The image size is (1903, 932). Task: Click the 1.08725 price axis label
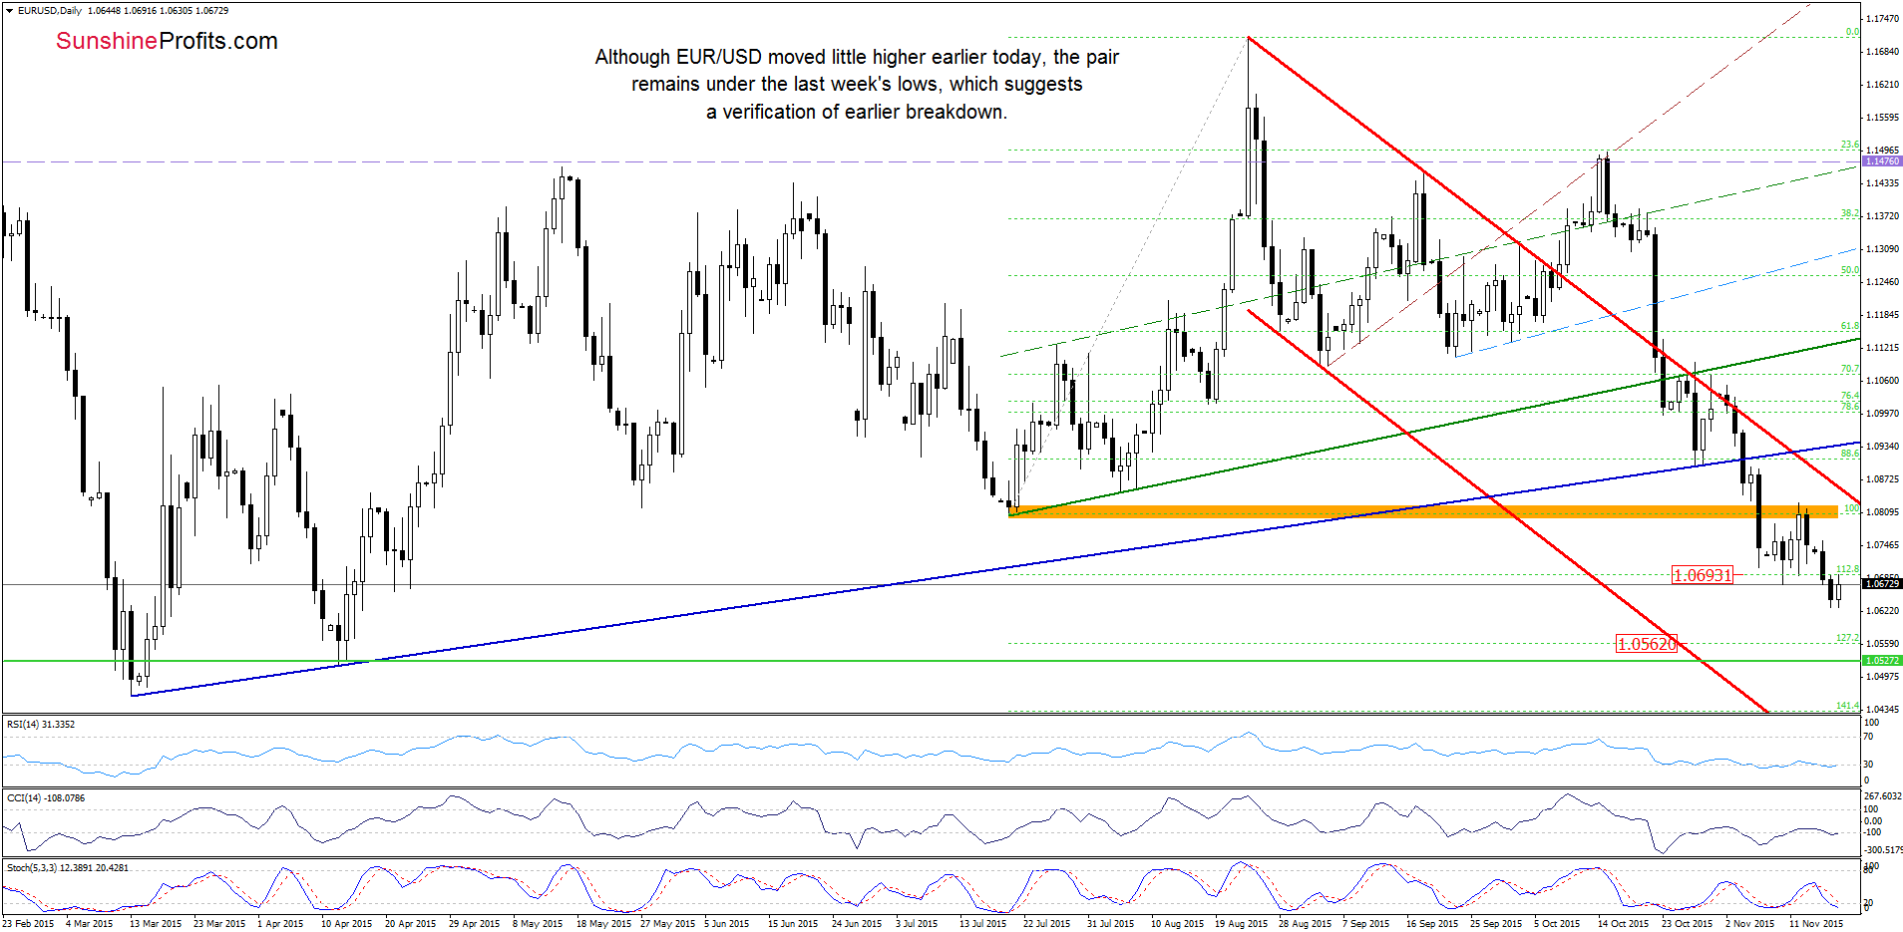(1882, 479)
